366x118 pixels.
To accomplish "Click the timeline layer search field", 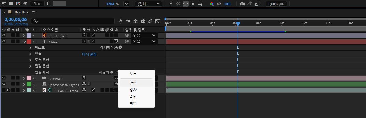I will click(73, 21).
